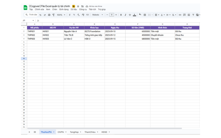Viewport: 221px width, 138px height.
Task: Increase font size with the plus button
Action: tap(116, 15)
